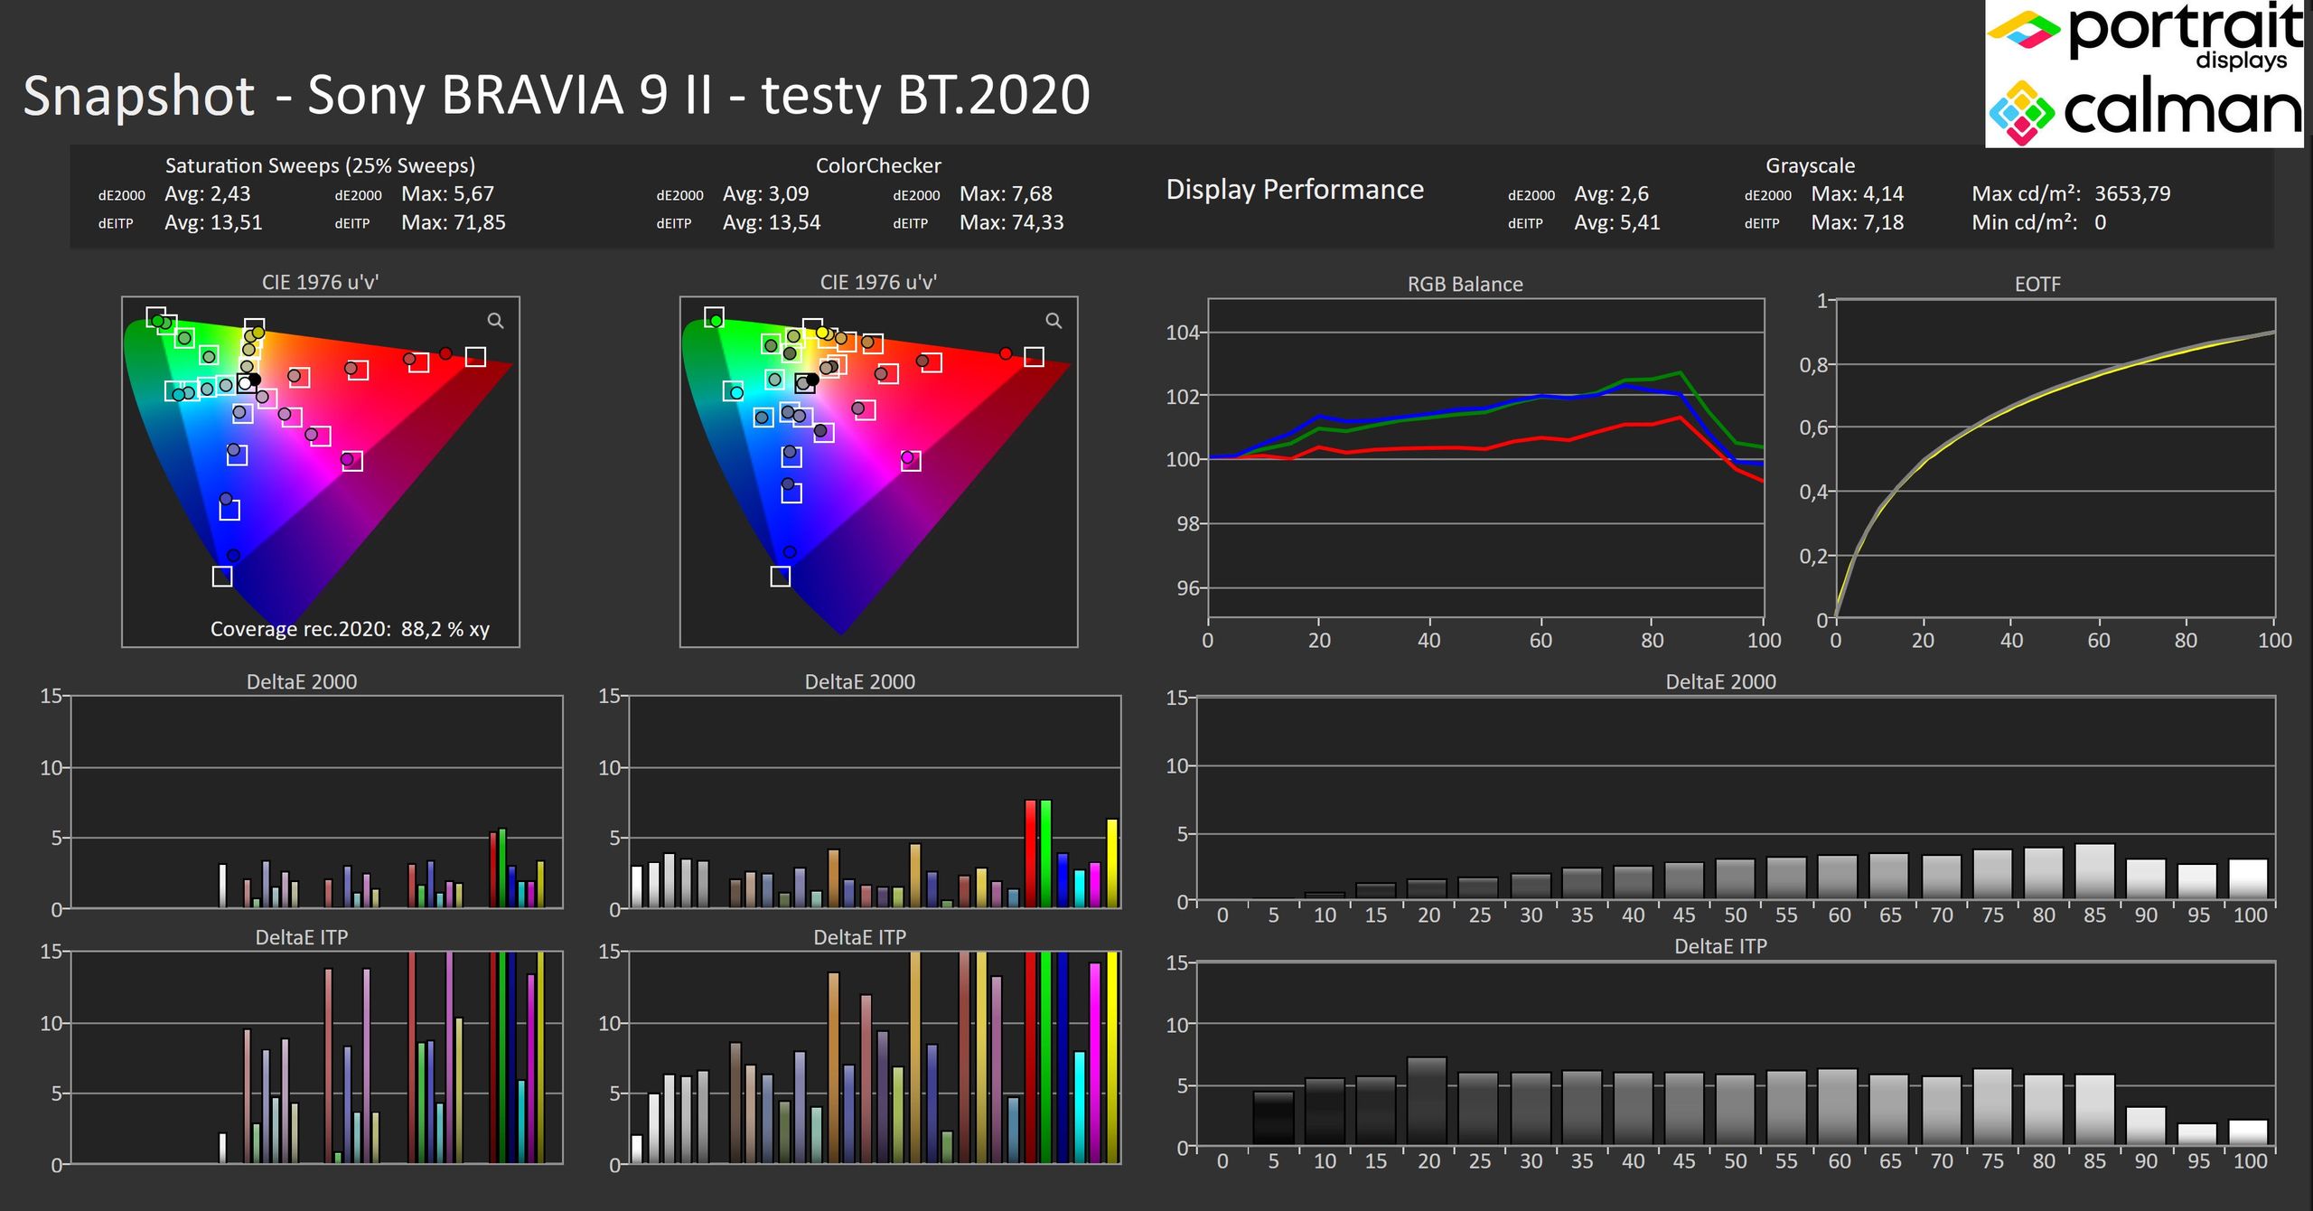Click the Calman logo
This screenshot has width=2313, height=1211.
pos(2145,112)
